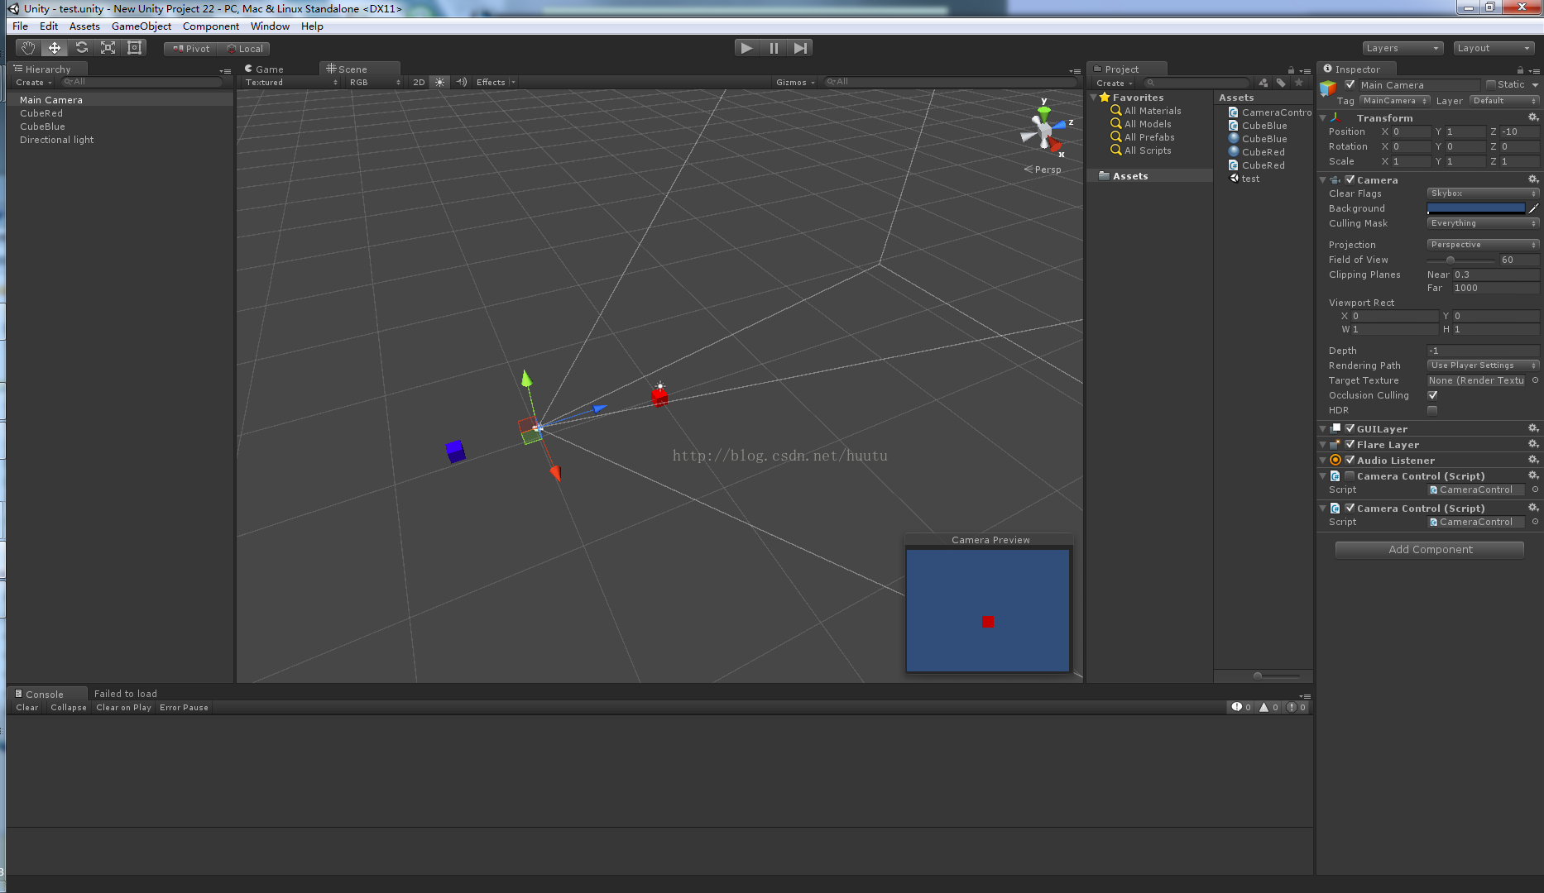Open the Layer Default dropdown
This screenshot has width=1544, height=893.
pyautogui.click(x=1504, y=101)
